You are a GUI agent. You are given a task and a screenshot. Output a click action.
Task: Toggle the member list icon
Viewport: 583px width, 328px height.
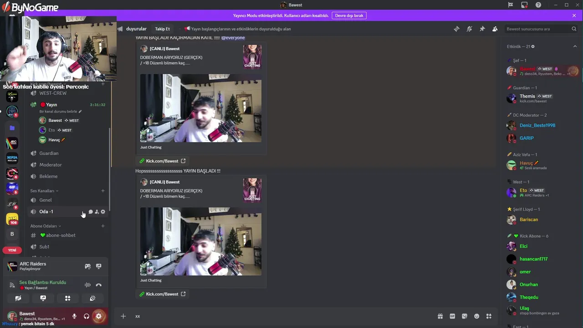tap(495, 29)
